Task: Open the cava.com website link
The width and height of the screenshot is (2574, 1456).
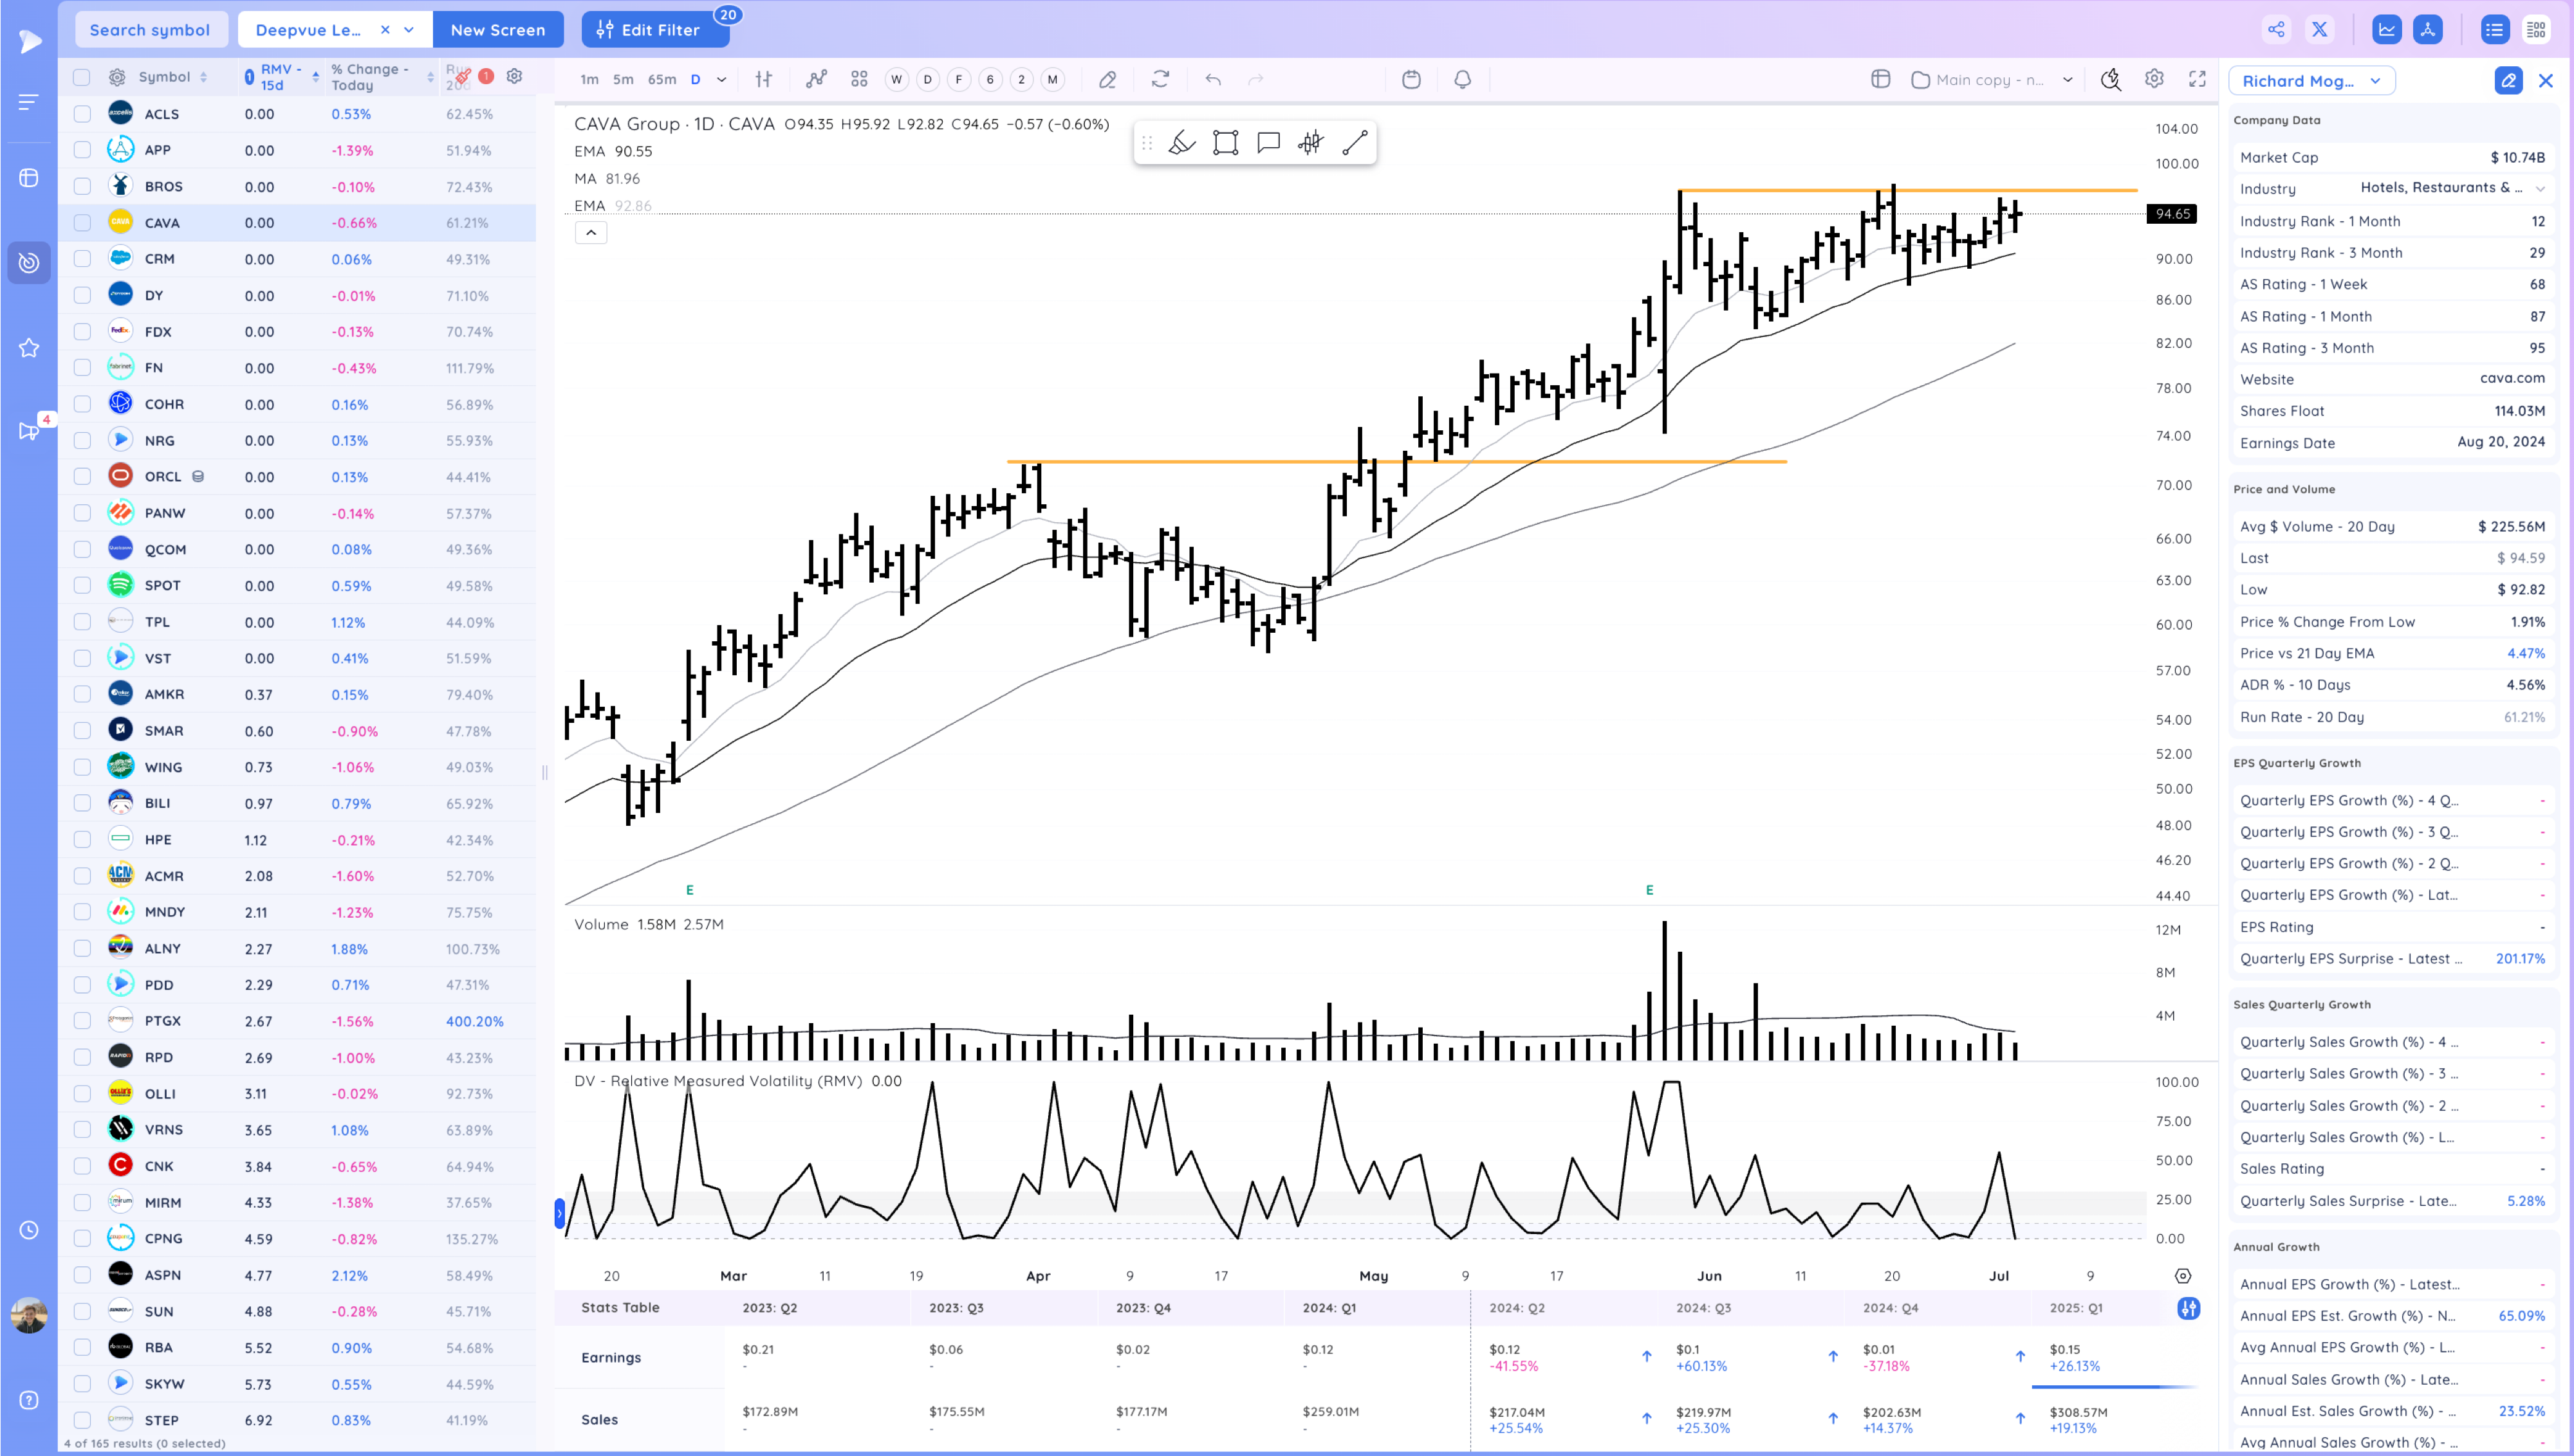Action: (x=2511, y=378)
